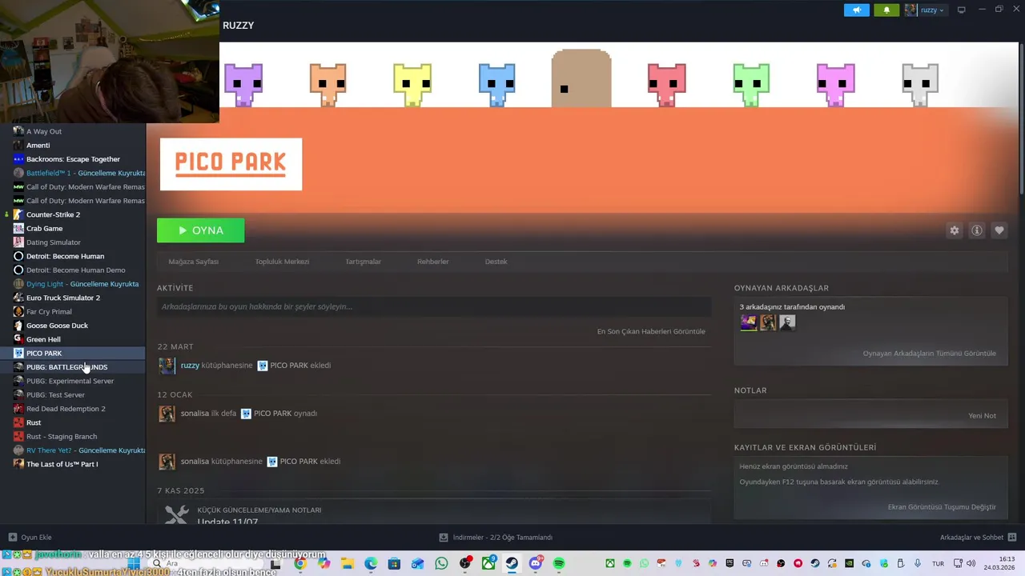Open first friend avatar under Oynayan Arkadaşlar
This screenshot has width=1025, height=576.
(x=749, y=322)
